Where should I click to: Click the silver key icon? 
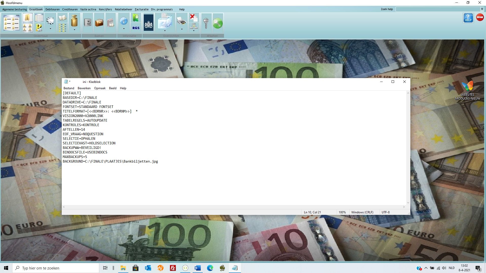[x=206, y=23]
